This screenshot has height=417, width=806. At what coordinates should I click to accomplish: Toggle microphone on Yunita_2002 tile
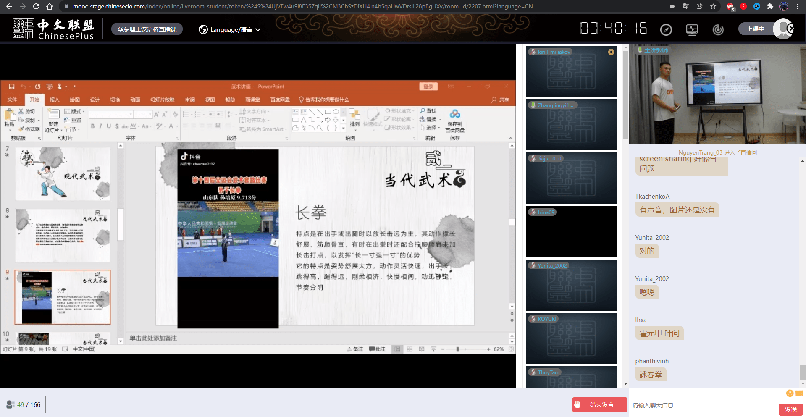click(533, 265)
